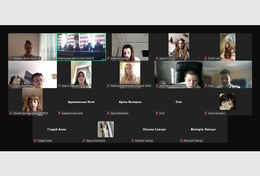Click Небельмес Зоряна гімназія №20 video tile
Image resolution: width=260 pixels, height=176 pixels.
(x=130, y=74)
